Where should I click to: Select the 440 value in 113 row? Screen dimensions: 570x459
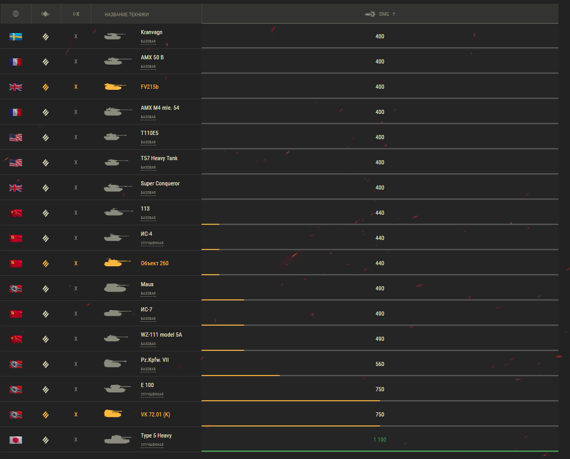tap(380, 213)
